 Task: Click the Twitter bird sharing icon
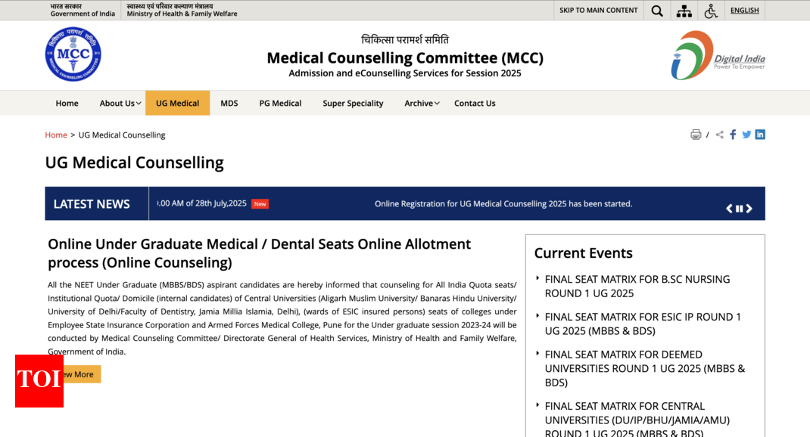746,134
